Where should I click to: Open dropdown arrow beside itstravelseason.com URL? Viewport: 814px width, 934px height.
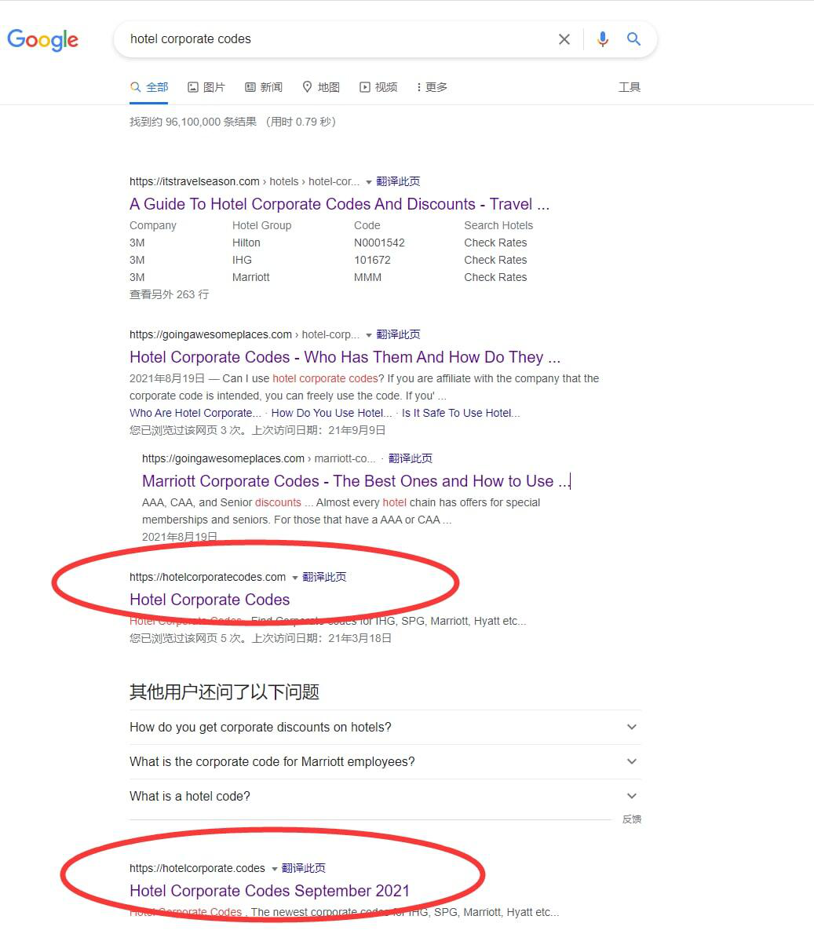pos(368,181)
